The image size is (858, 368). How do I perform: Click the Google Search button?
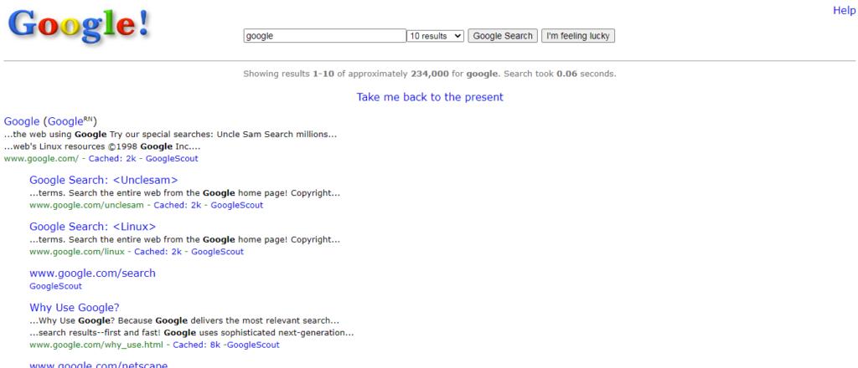tap(503, 36)
